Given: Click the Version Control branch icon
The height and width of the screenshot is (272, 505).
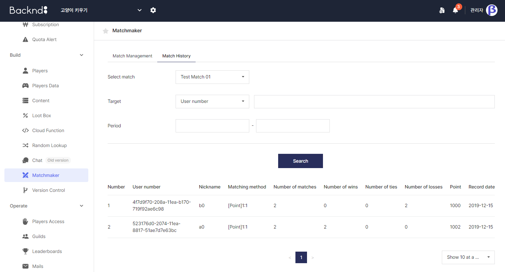Looking at the screenshot, I should point(25,190).
